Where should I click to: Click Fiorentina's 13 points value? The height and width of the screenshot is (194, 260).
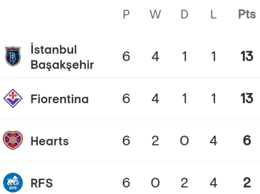tap(247, 98)
